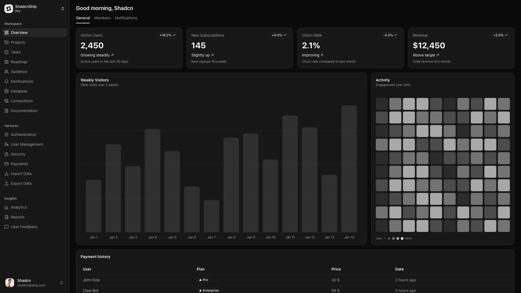The width and height of the screenshot is (521, 293).
Task: Click the Database icon
Action: [6, 91]
